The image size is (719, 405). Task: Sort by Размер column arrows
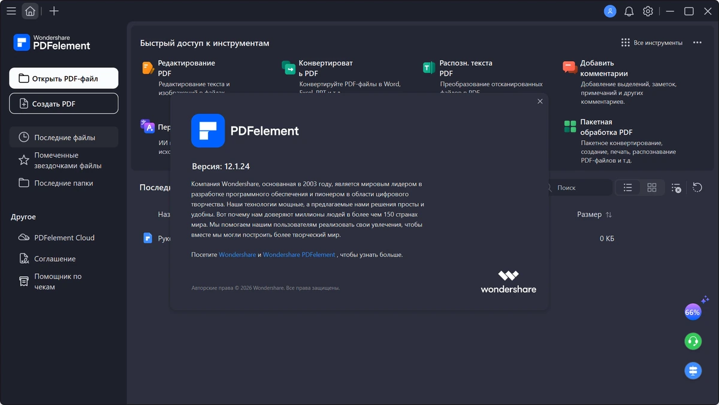click(609, 214)
